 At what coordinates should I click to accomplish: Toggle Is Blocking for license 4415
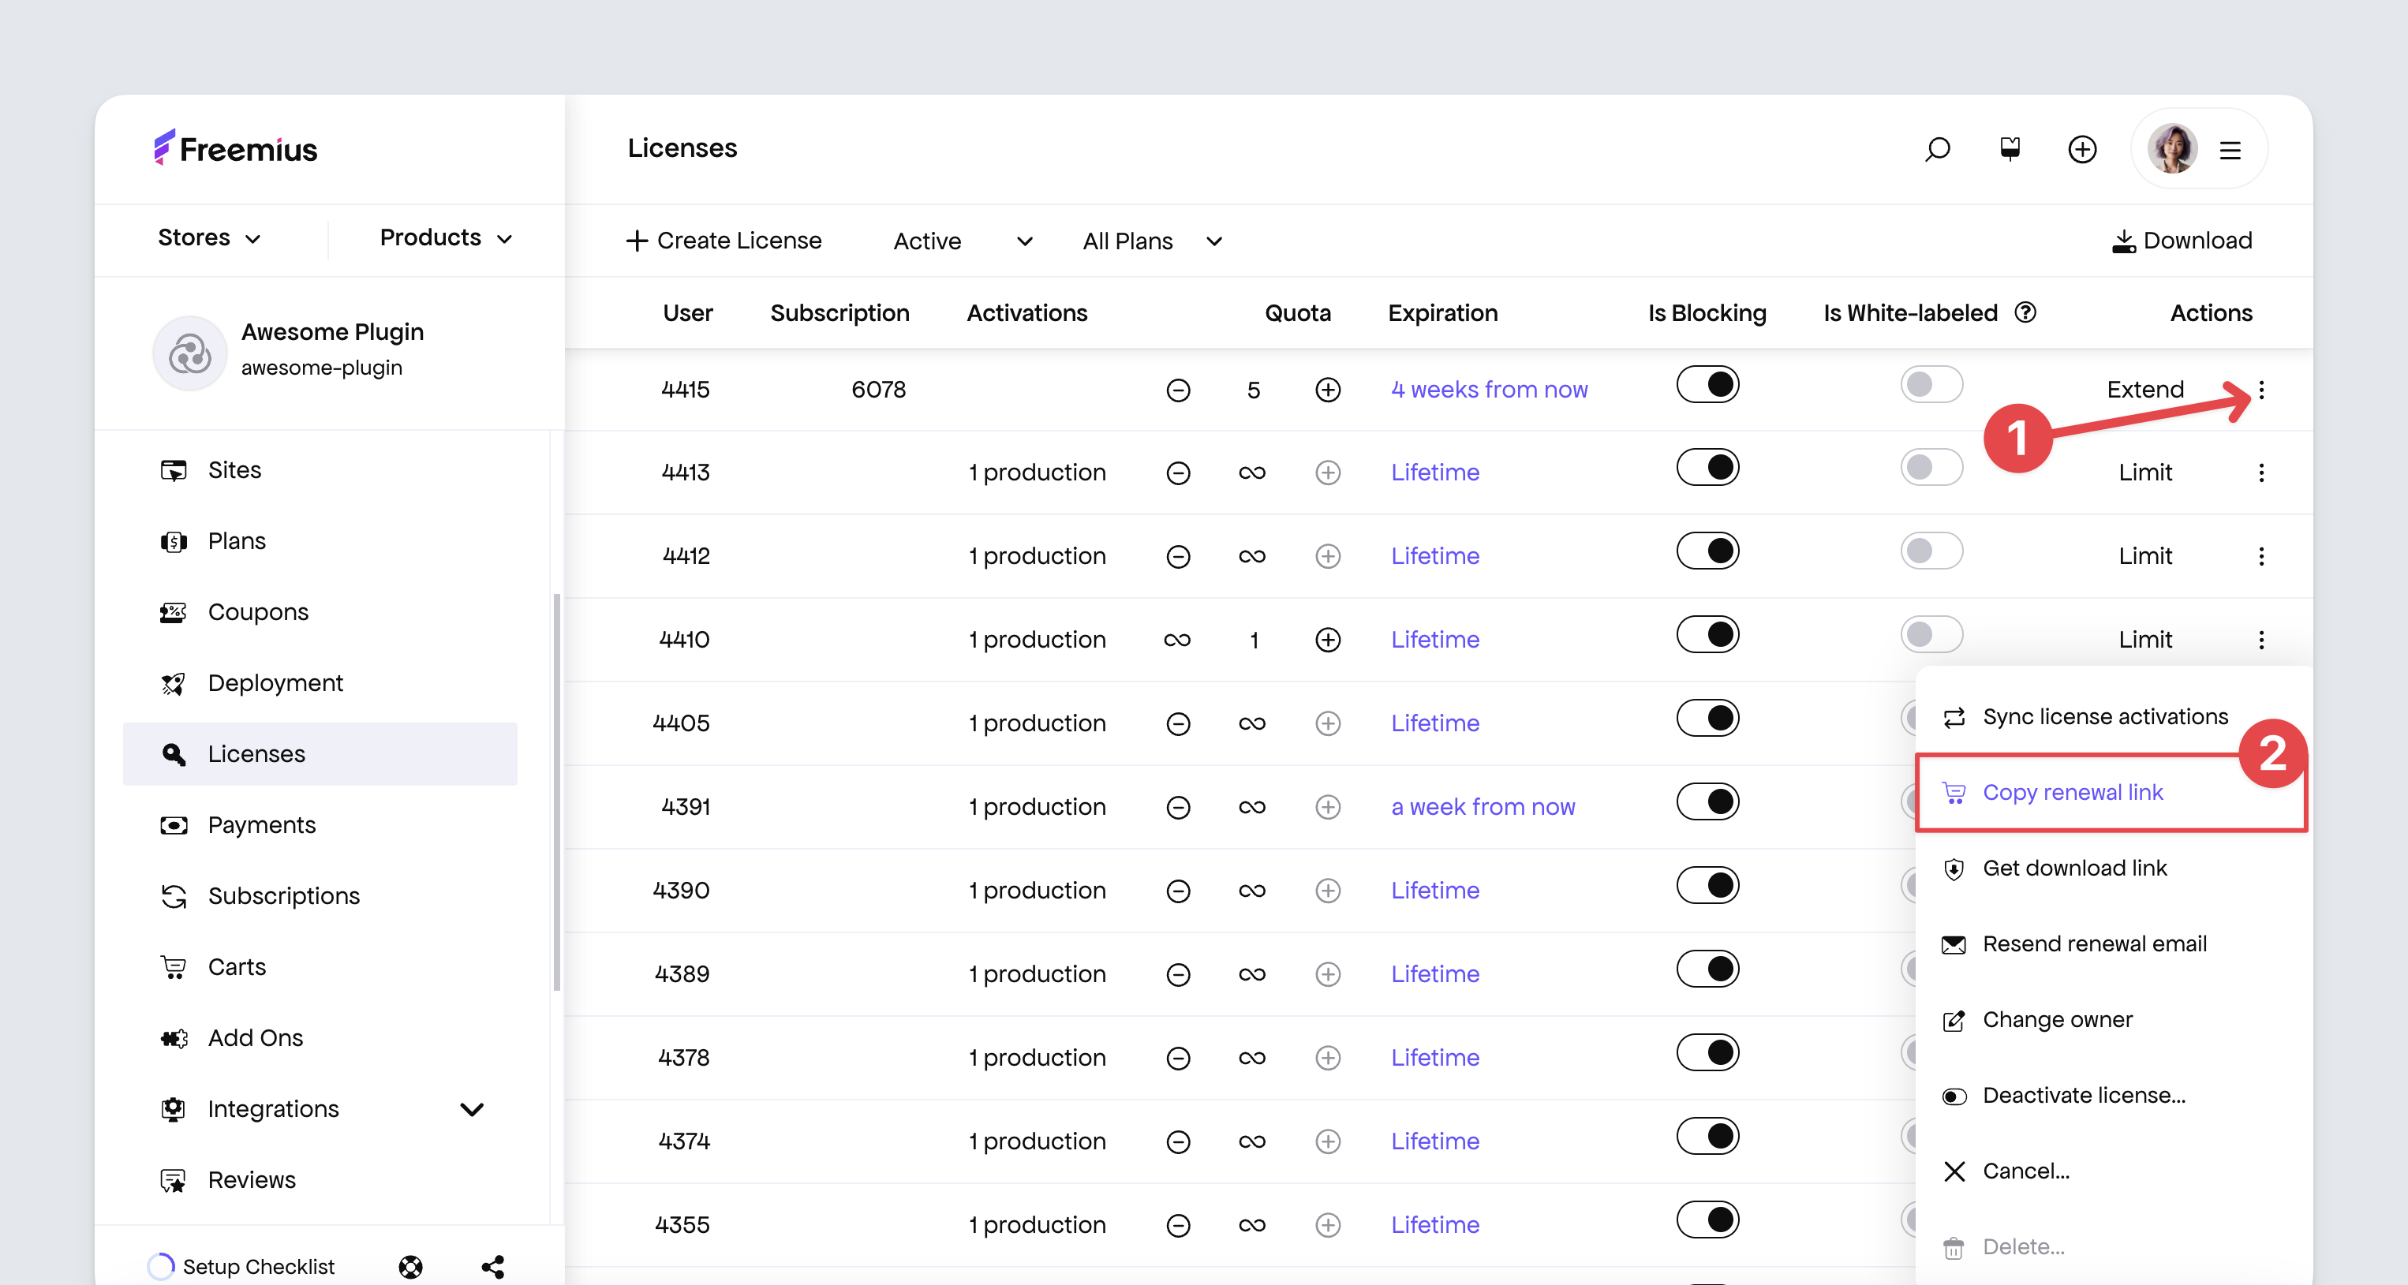click(1708, 384)
